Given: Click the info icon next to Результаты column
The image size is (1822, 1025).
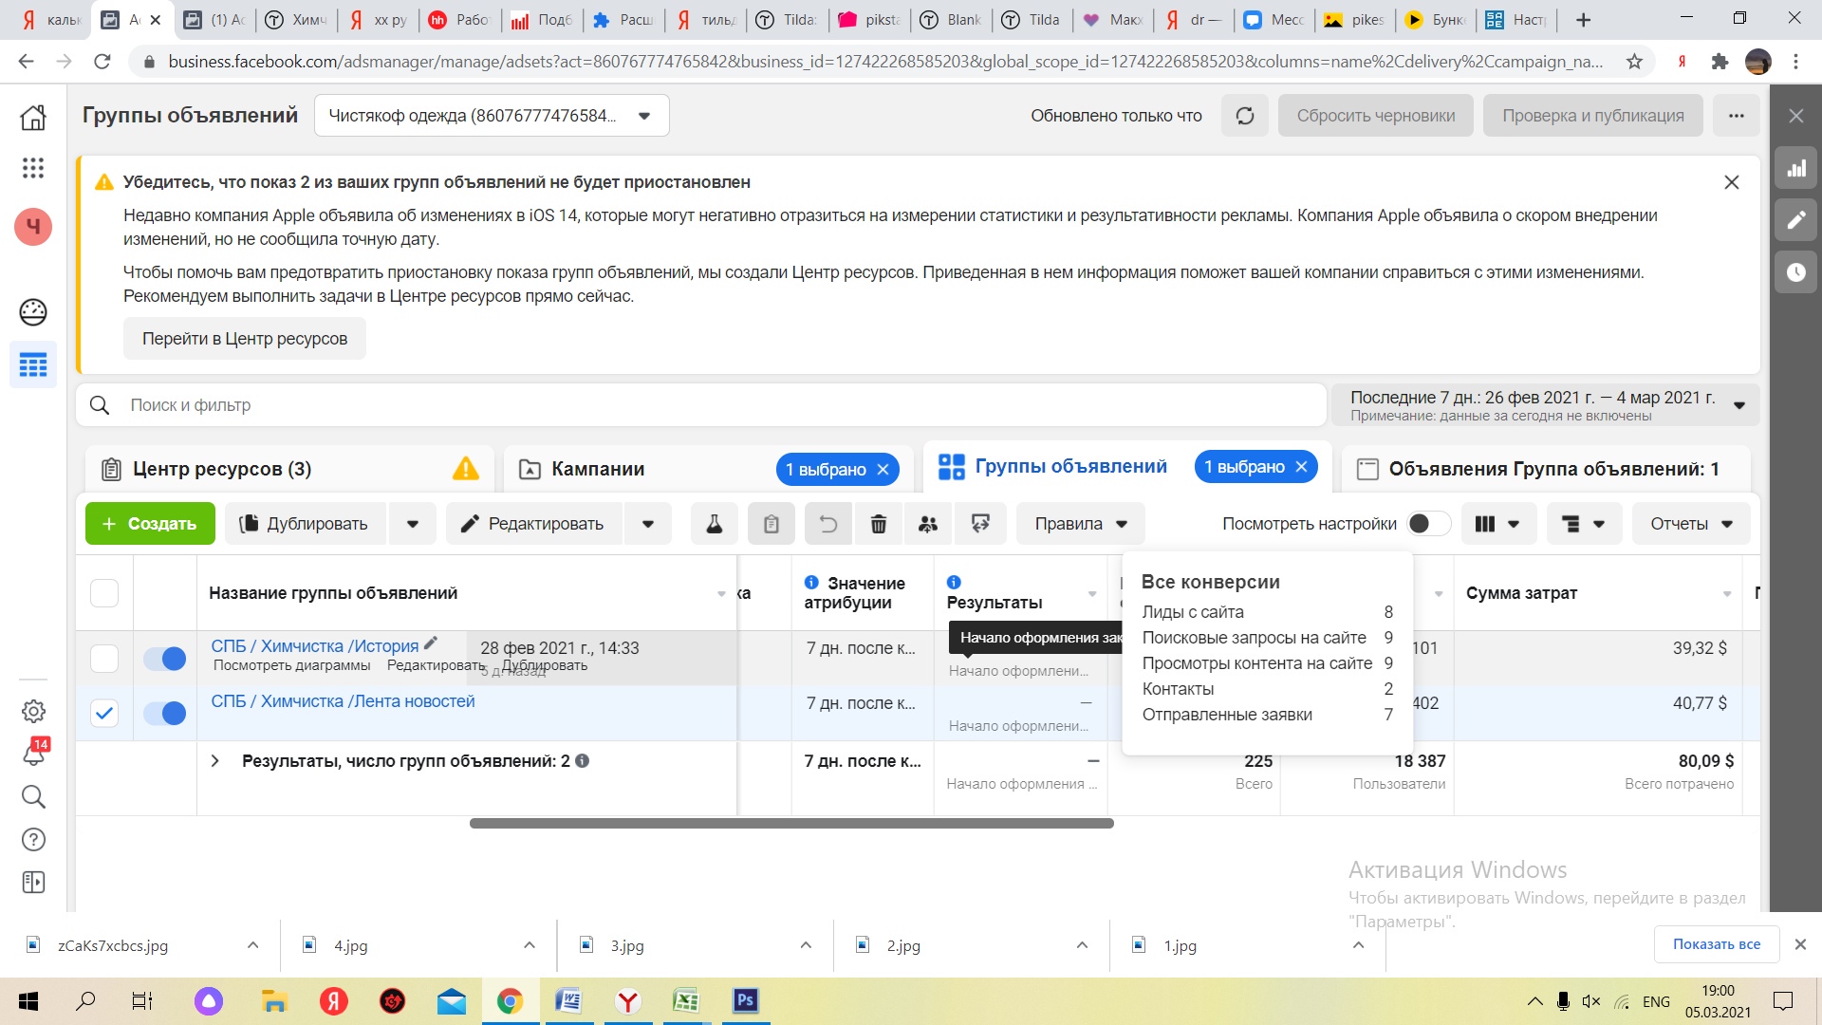Looking at the screenshot, I should [954, 583].
